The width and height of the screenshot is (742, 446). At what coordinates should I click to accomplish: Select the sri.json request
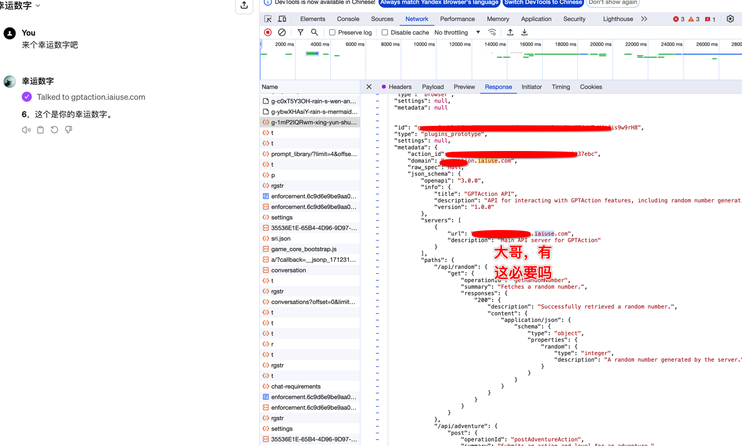(310, 239)
